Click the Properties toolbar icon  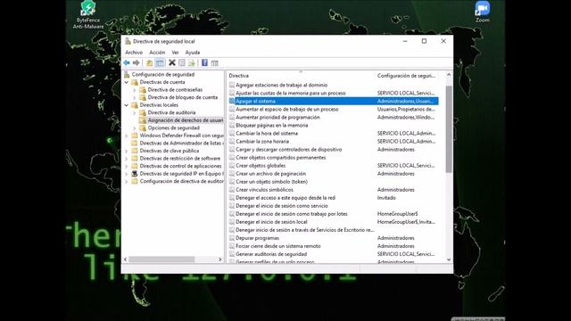182,63
